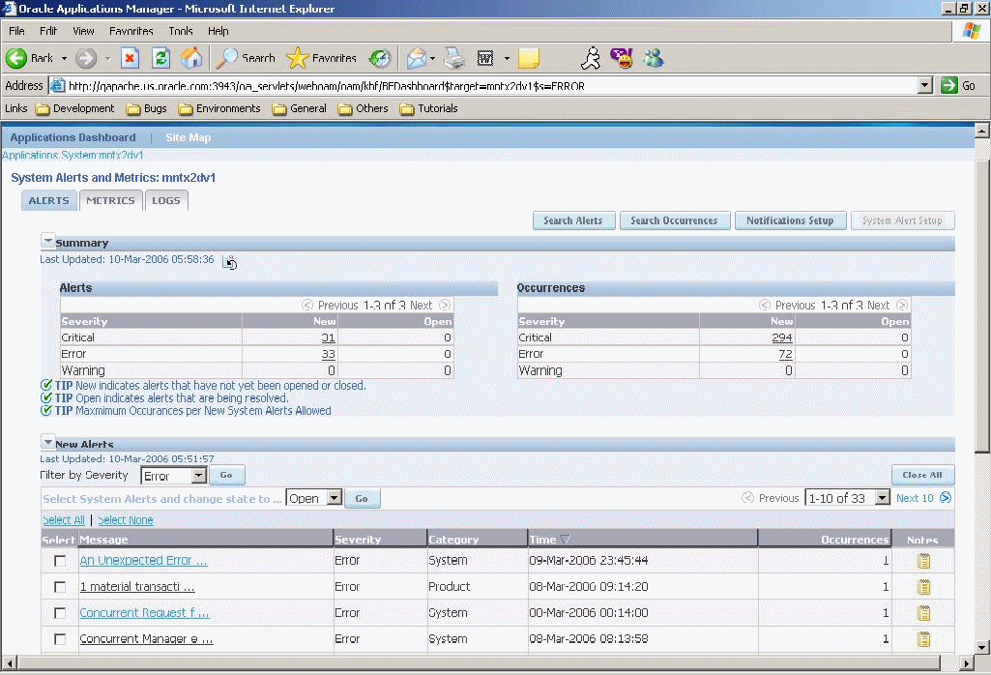Click the refresh icon beside Last Updated

230,262
